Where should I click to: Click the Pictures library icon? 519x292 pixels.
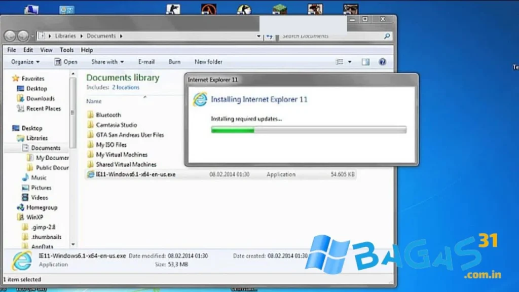point(25,188)
